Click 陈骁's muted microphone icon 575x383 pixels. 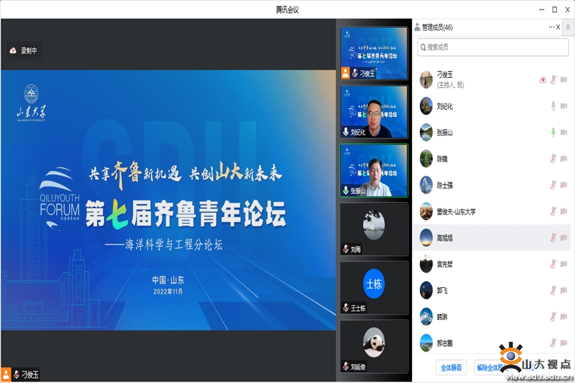pyautogui.click(x=553, y=158)
